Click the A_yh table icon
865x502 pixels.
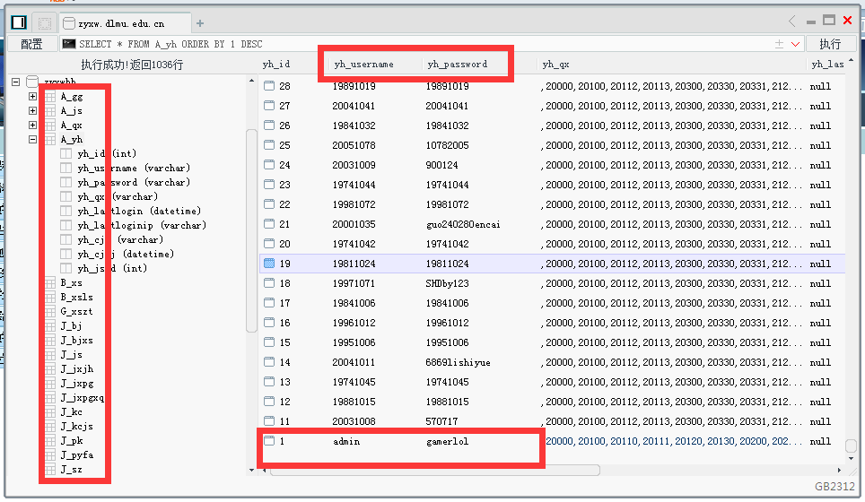(x=50, y=140)
